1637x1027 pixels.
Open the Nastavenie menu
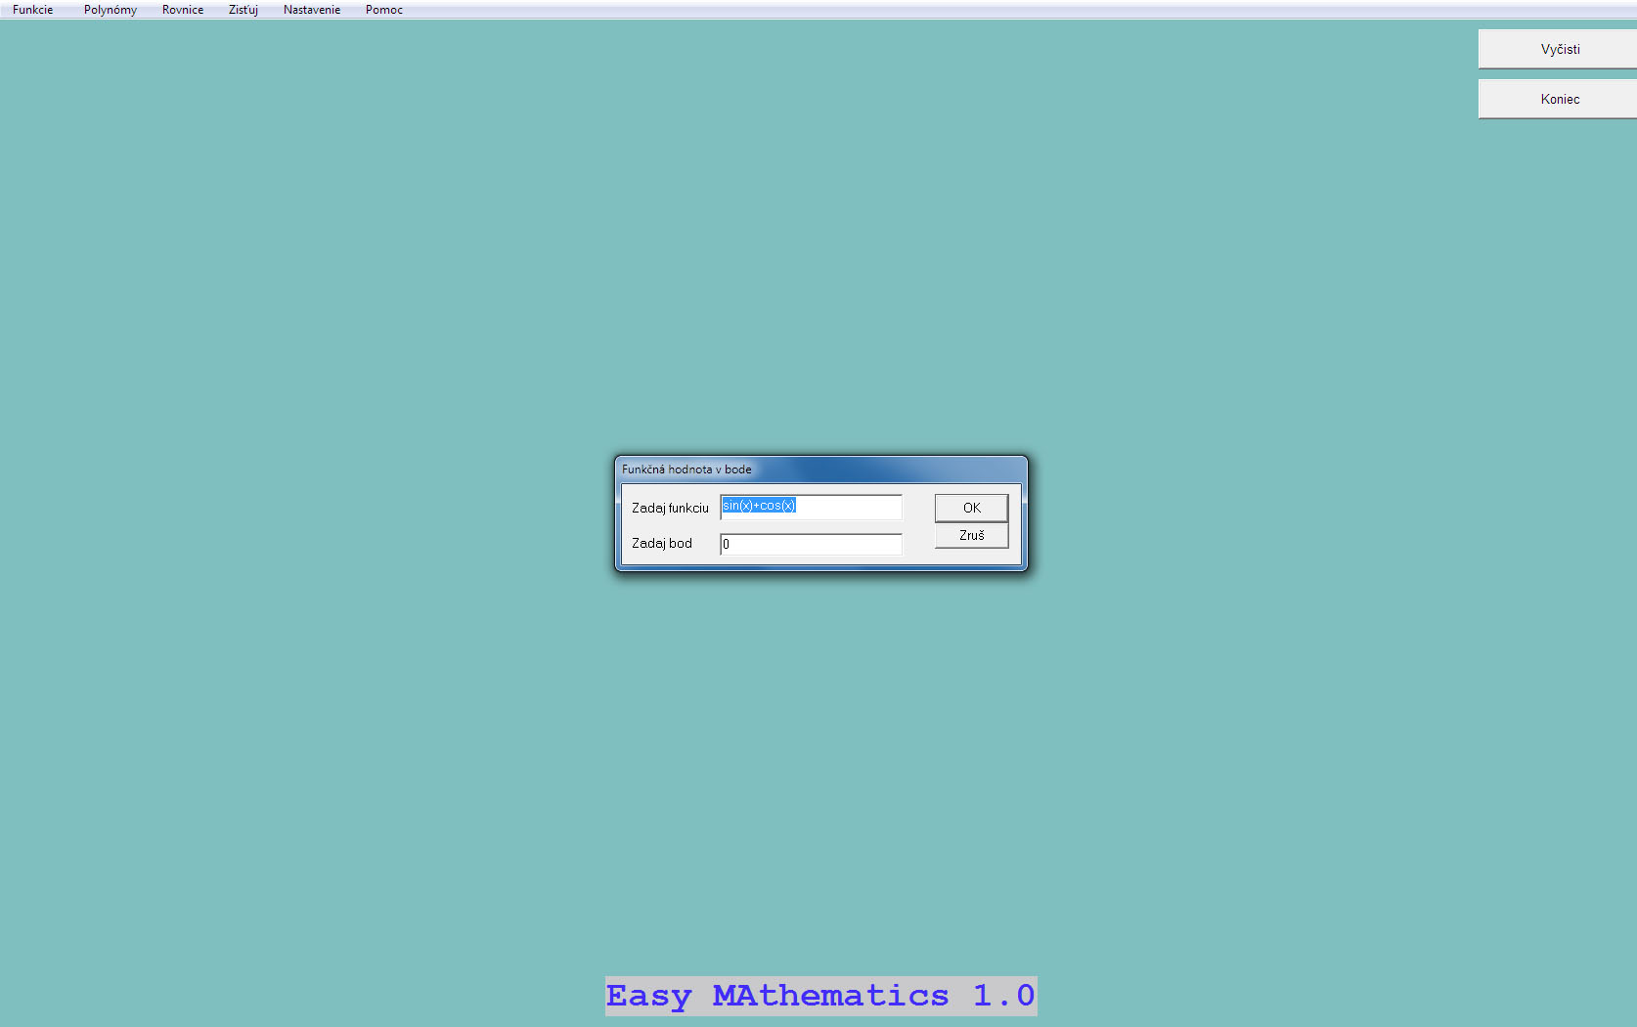click(x=312, y=10)
